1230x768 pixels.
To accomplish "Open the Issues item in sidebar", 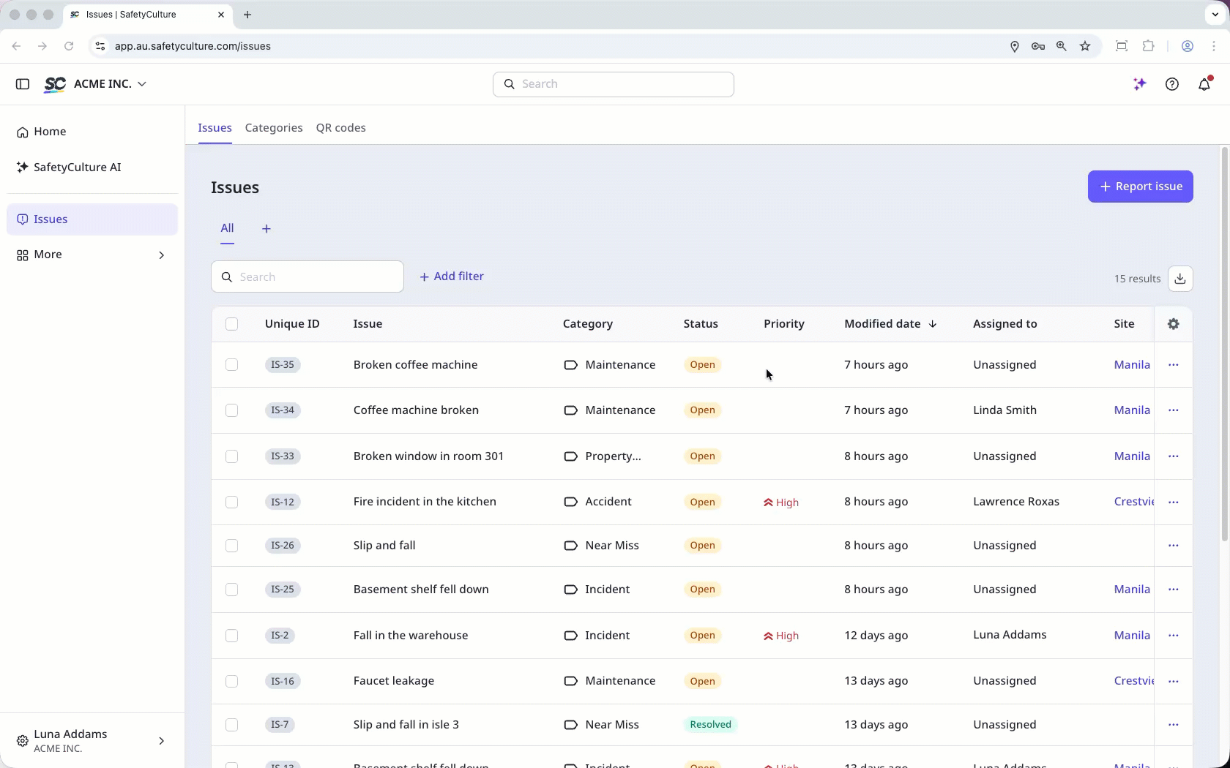I will [92, 219].
